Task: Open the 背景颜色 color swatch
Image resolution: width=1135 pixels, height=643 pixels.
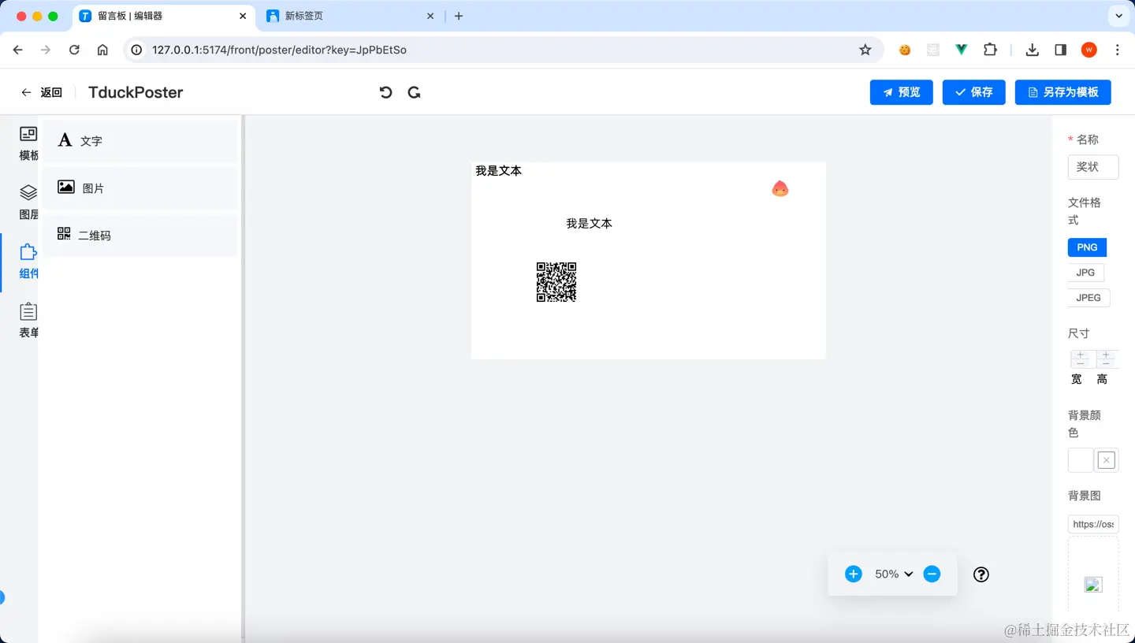Action: [1080, 459]
